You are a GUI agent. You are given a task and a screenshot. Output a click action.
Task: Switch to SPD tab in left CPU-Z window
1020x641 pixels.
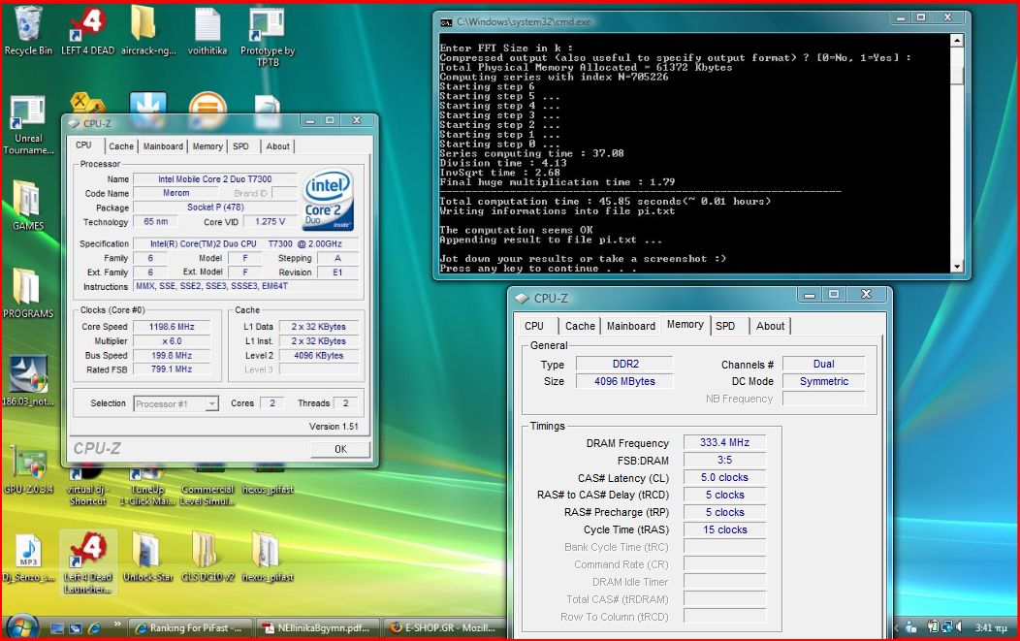pyautogui.click(x=240, y=146)
